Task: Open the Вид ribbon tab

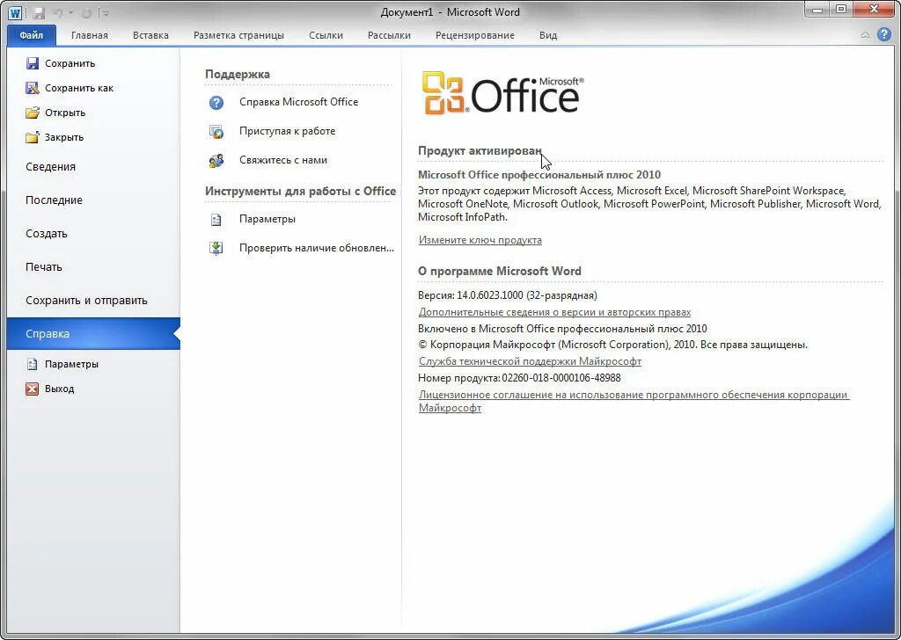Action: point(547,35)
